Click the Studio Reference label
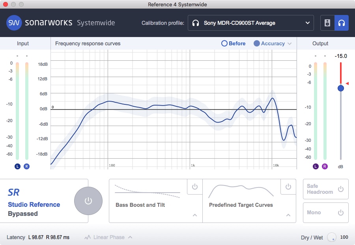 coord(34,204)
